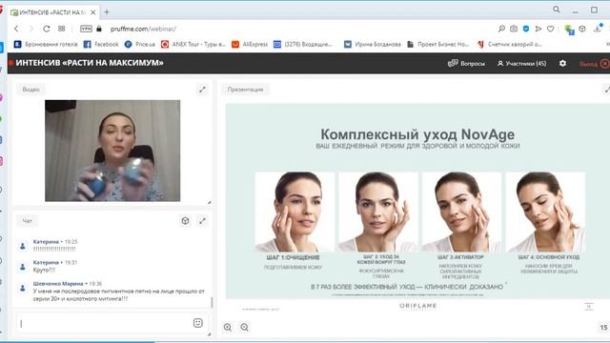Click the video panel corner resize handle
This screenshot has height=343, width=610.
tap(210, 202)
